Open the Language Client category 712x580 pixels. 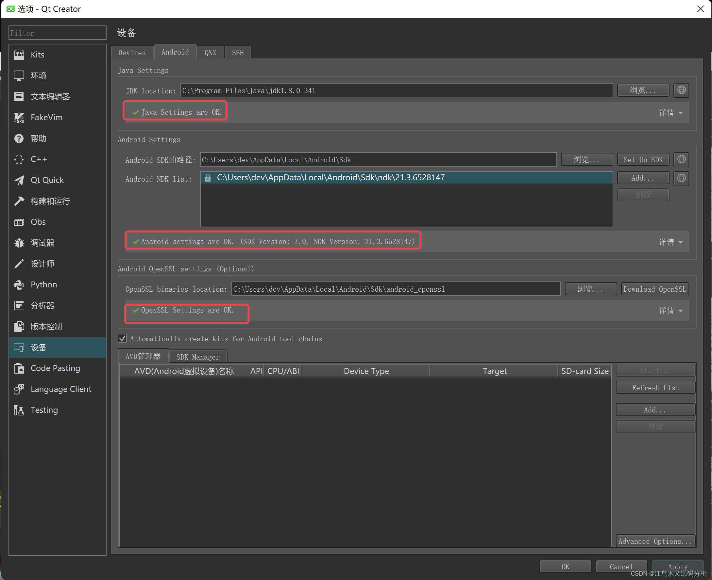point(60,389)
